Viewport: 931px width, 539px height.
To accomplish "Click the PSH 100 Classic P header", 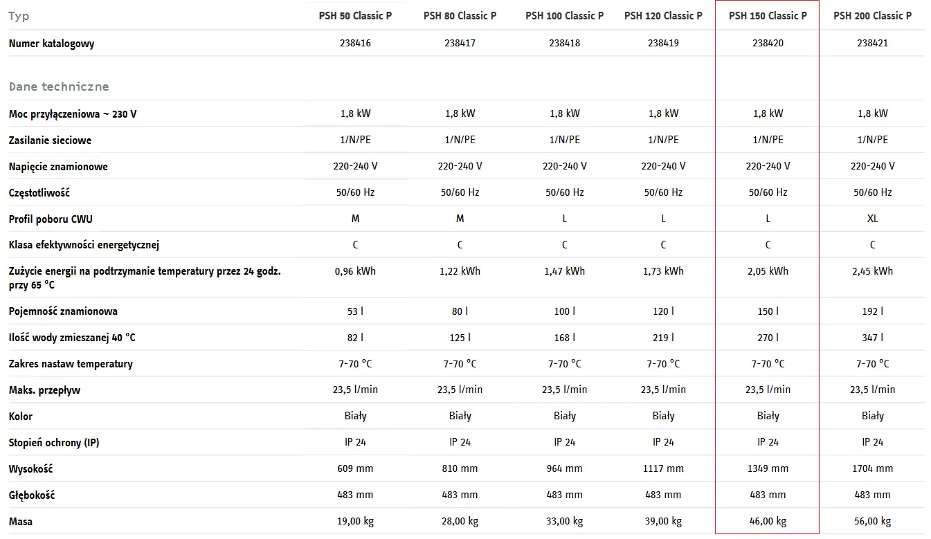I will pyautogui.click(x=564, y=16).
